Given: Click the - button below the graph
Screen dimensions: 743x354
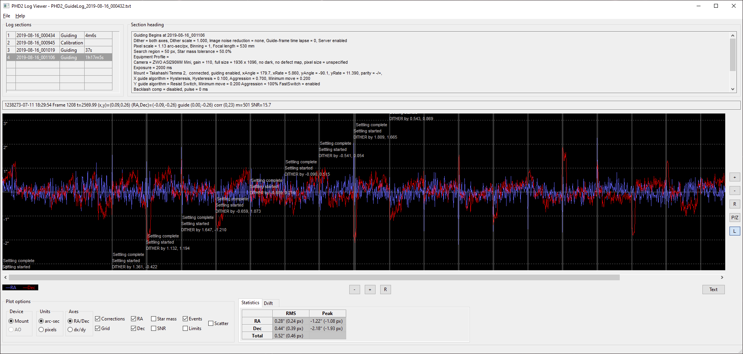Looking at the screenshot, I should [x=354, y=290].
